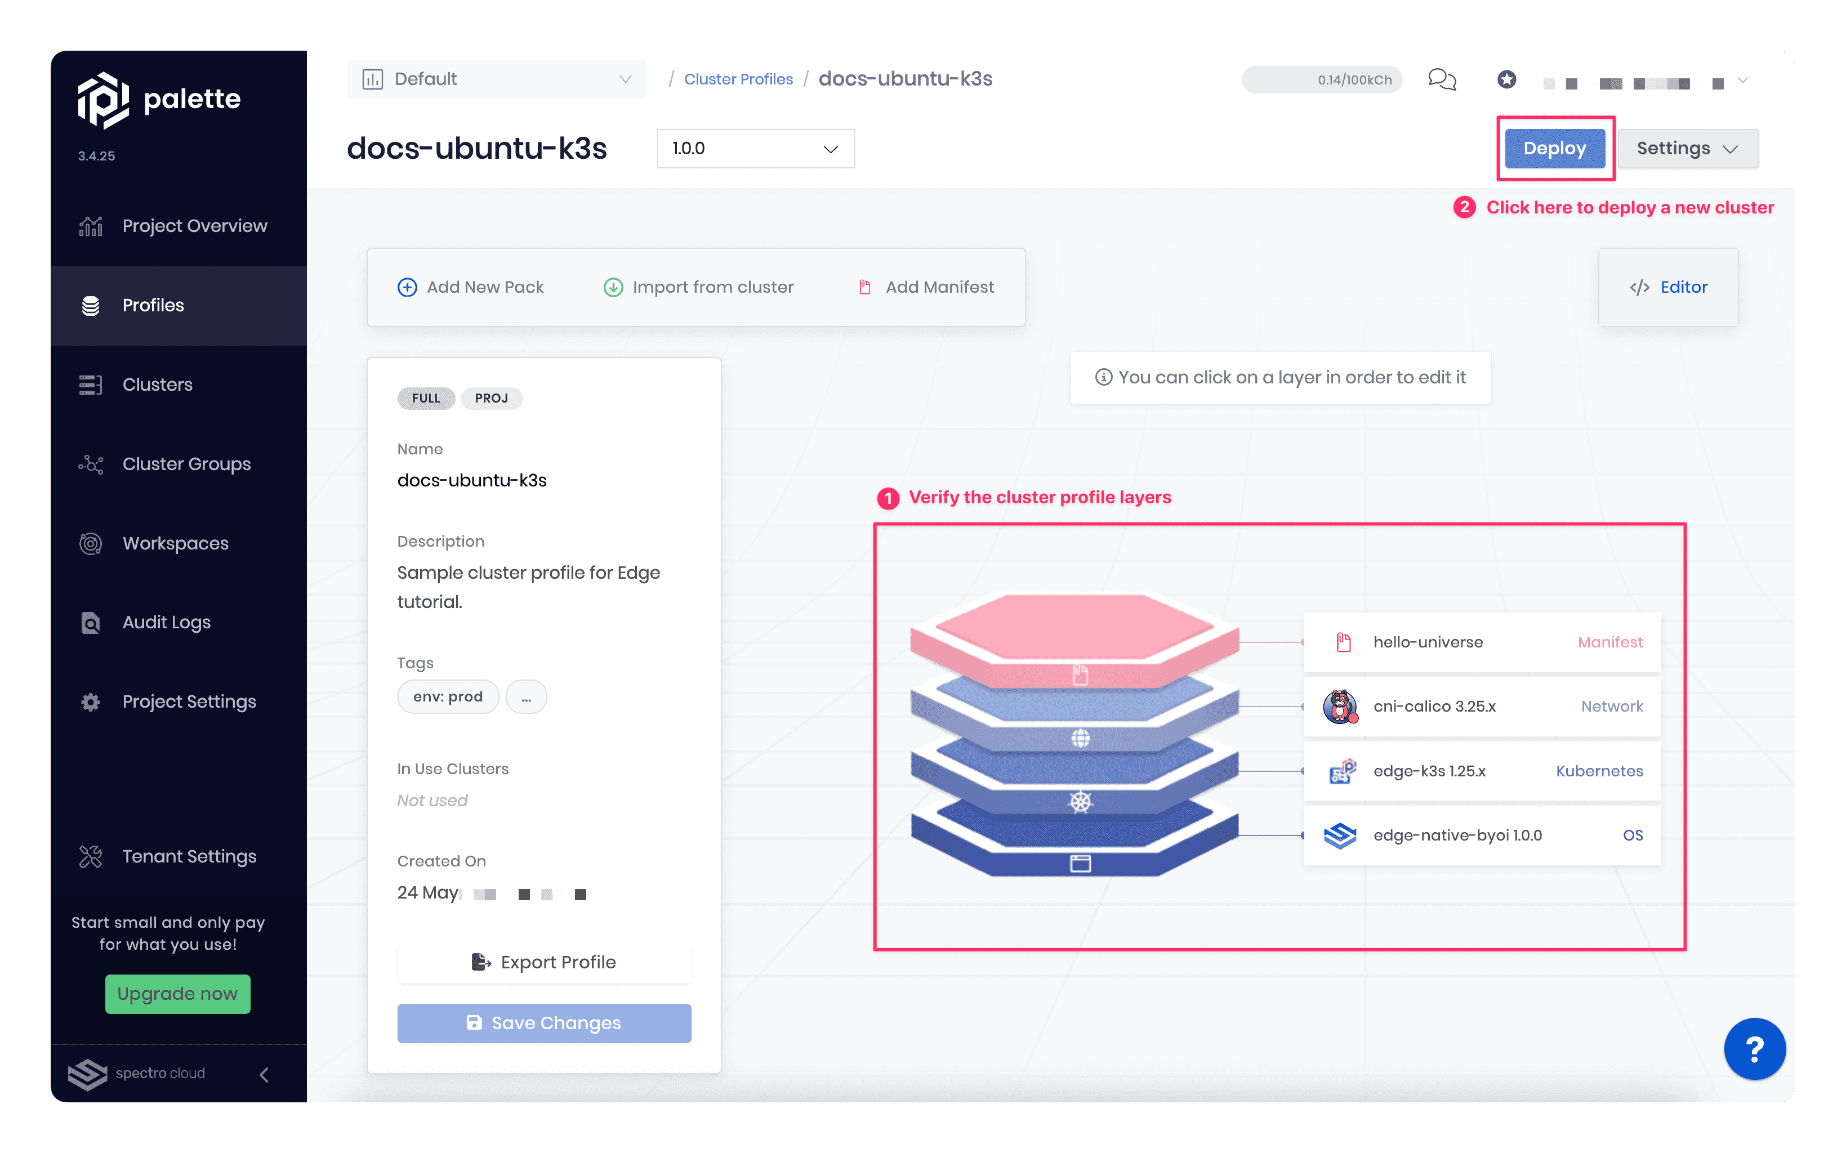
Task: Click the hello-universe manifest icon
Action: [x=1343, y=642]
